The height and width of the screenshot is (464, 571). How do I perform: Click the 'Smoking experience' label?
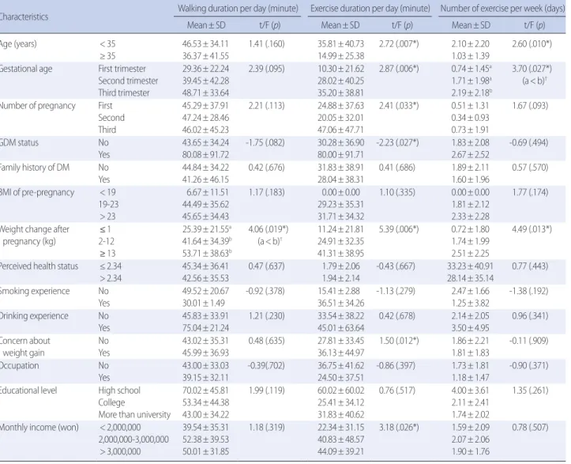pyautogui.click(x=35, y=291)
